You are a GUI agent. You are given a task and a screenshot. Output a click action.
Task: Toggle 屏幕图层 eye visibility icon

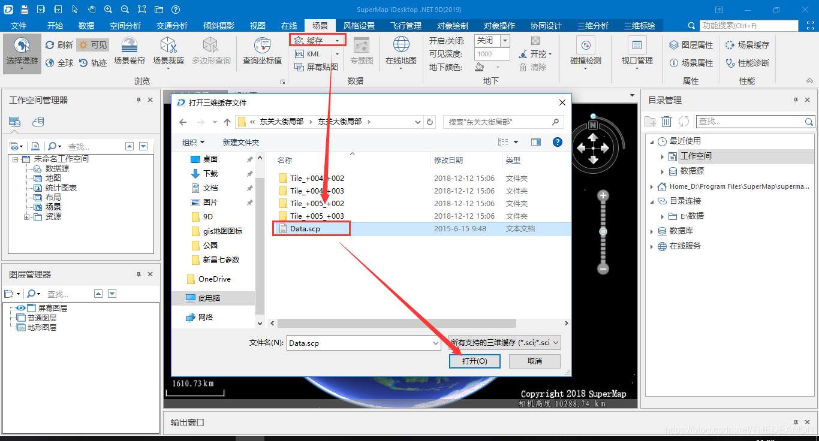pyautogui.click(x=21, y=308)
